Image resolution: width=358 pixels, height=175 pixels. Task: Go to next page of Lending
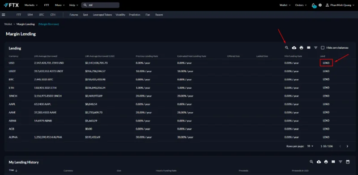click(347, 146)
